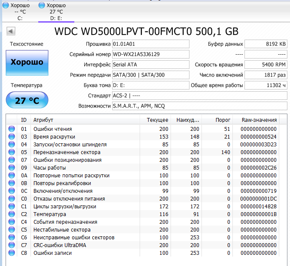Click status circle for События переназначения
The image size is (290, 266).
pyautogui.click(x=12, y=222)
